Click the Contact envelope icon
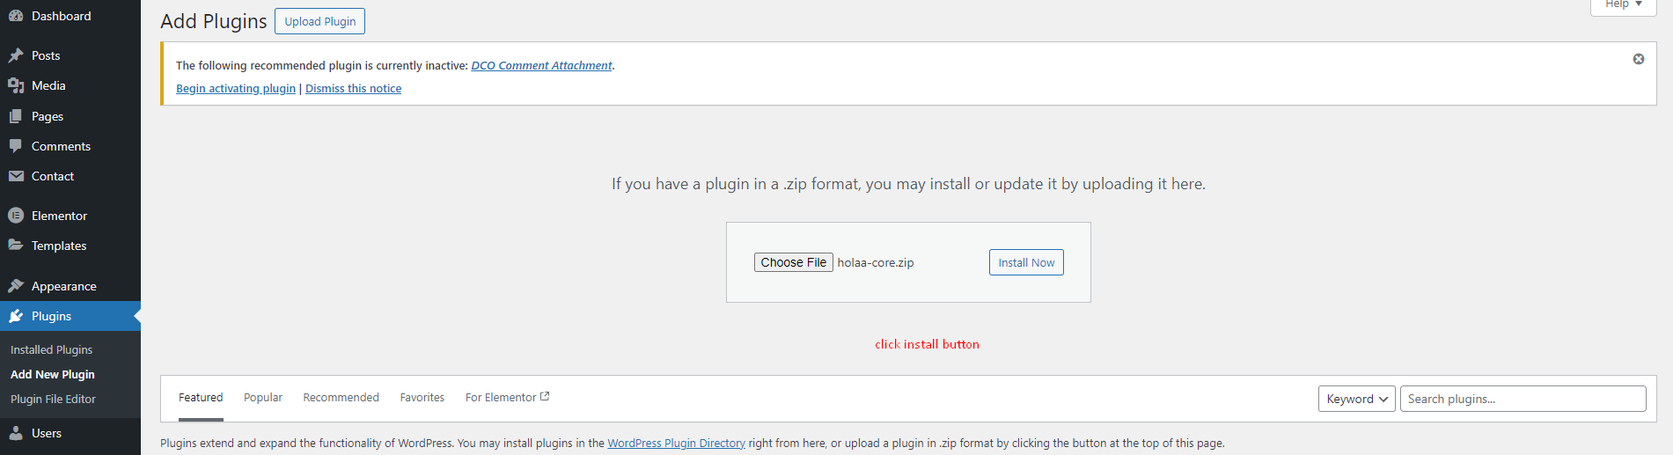Viewport: 1673px width, 455px height. coord(16,176)
